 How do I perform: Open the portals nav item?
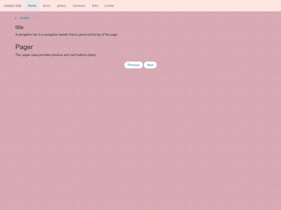(109, 6)
